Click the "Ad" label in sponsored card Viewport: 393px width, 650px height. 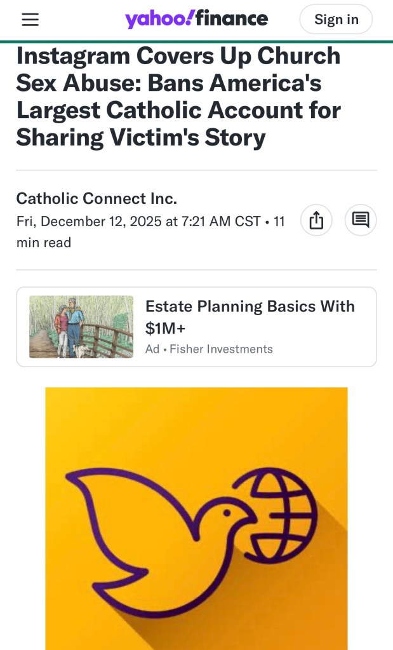152,349
